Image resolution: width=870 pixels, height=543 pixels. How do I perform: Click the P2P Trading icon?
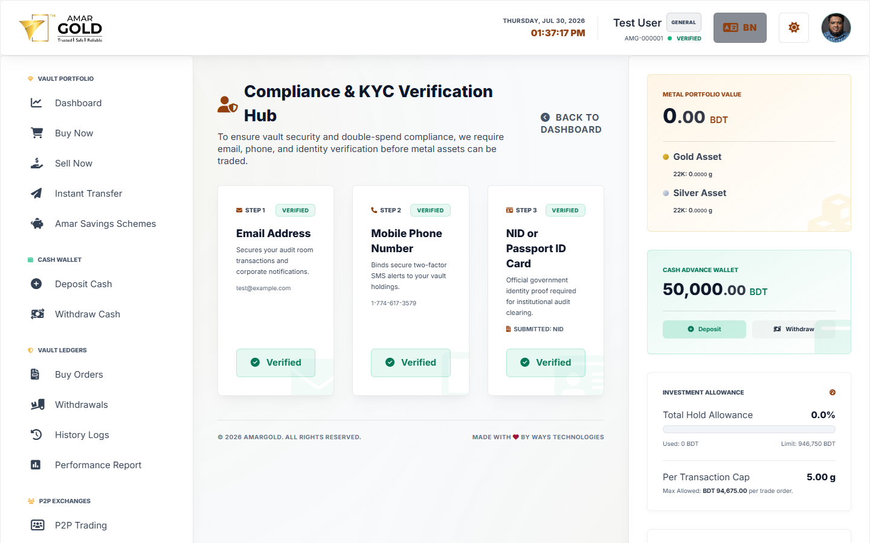pyautogui.click(x=37, y=526)
